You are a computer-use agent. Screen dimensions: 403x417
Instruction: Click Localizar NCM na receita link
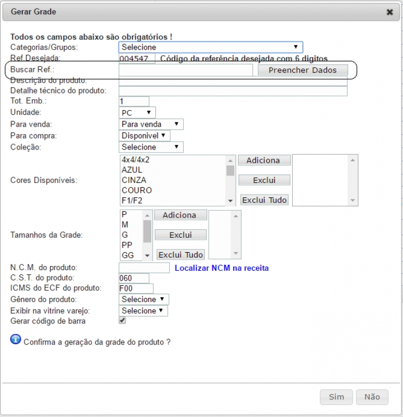[221, 268]
